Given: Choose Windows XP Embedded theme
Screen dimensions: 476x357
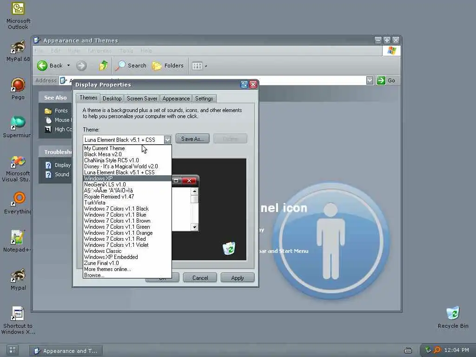Looking at the screenshot, I should [127, 257].
